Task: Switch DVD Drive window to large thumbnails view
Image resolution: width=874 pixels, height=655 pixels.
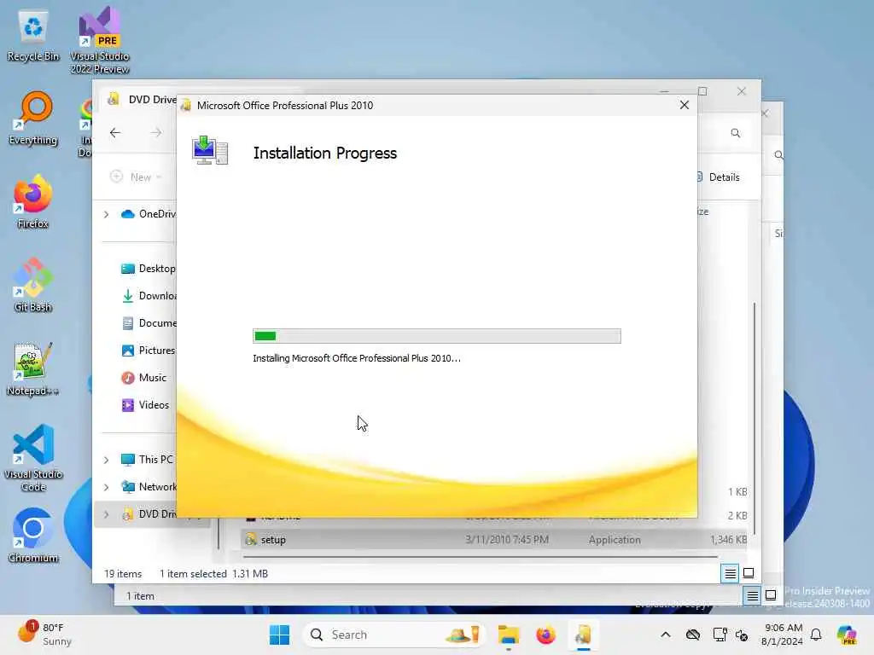Action: coord(749,573)
